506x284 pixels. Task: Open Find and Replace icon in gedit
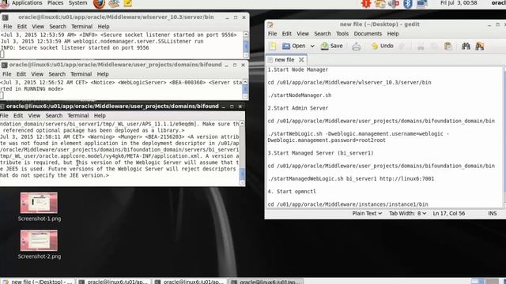(480, 47)
